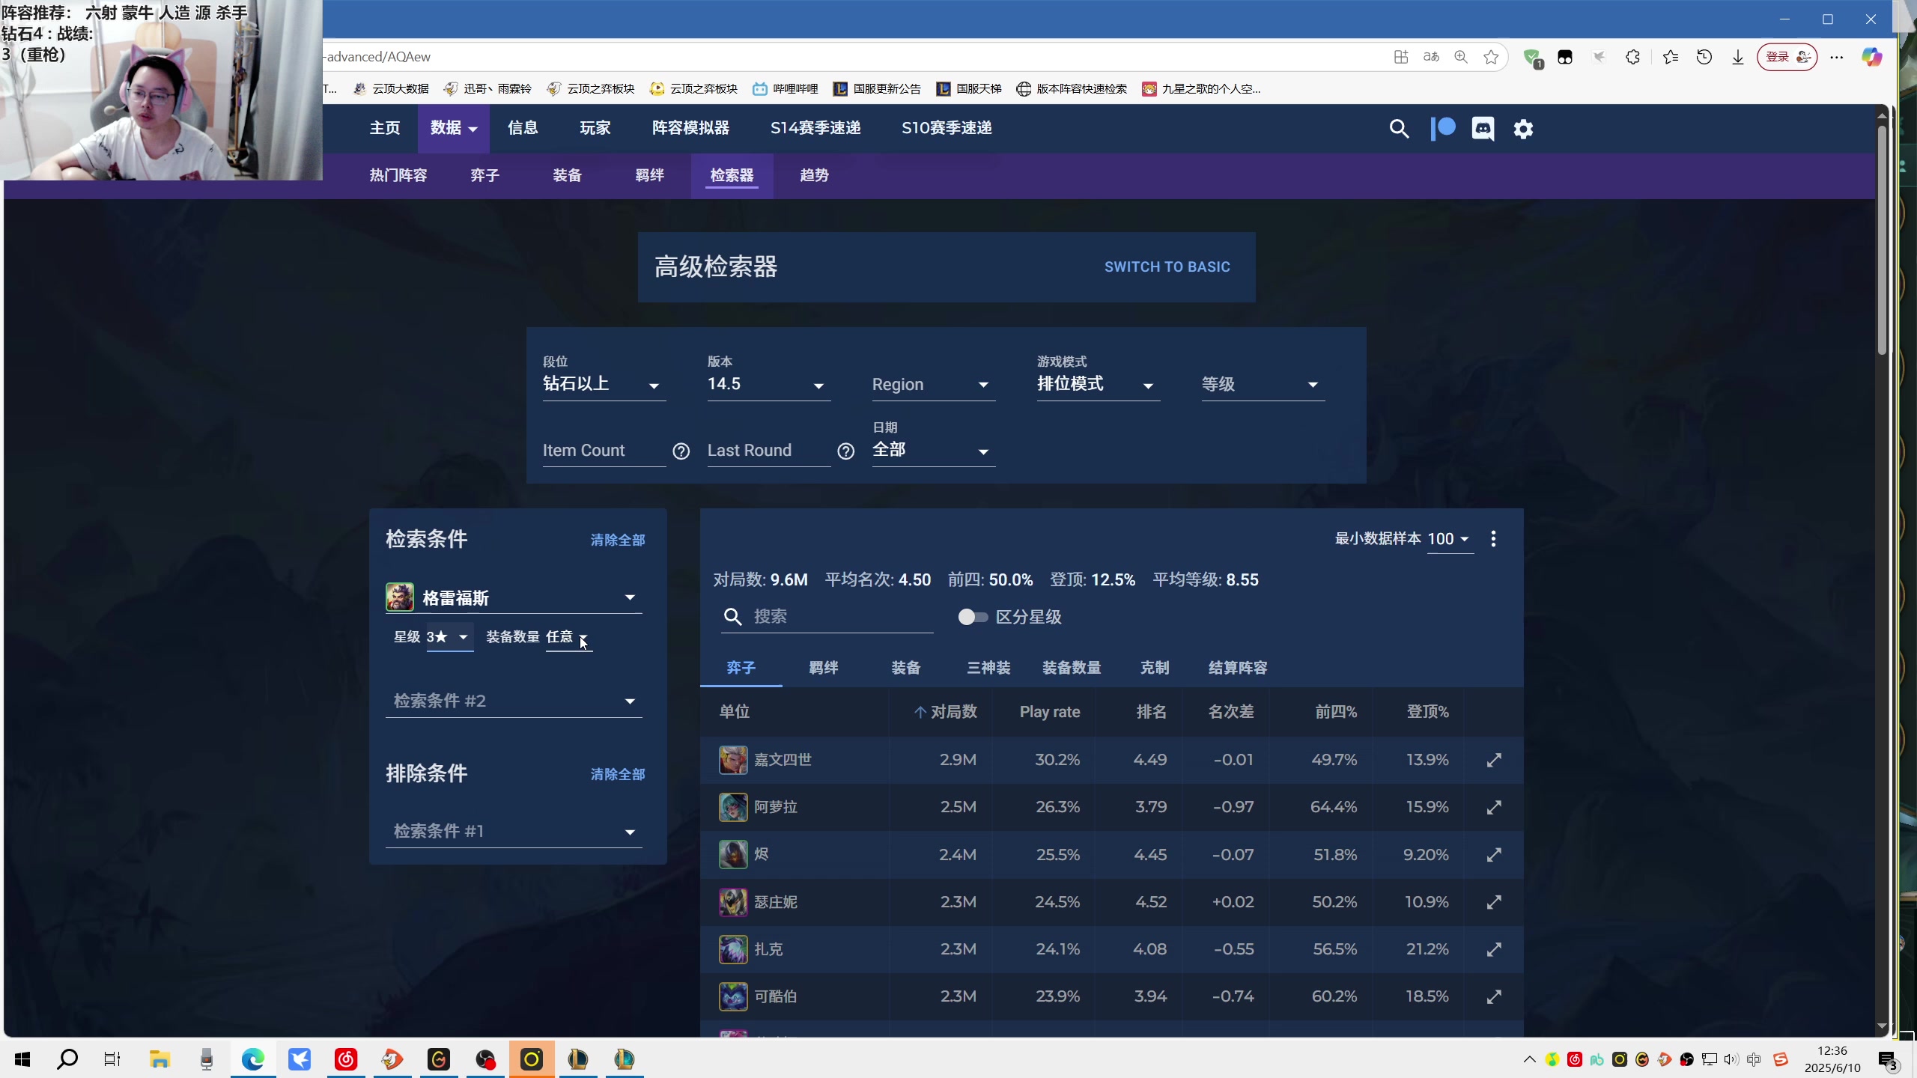Open the Copilot icon in browser toolbar
This screenshot has height=1078, width=1917.
click(x=1872, y=57)
